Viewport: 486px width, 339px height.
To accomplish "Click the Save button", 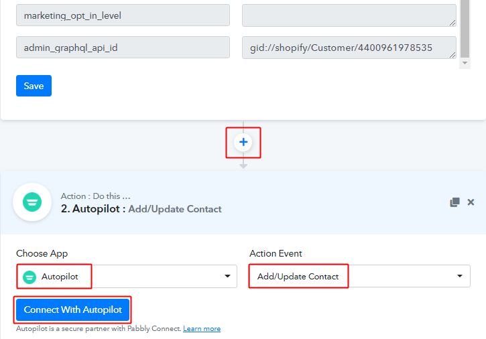I will [34, 86].
